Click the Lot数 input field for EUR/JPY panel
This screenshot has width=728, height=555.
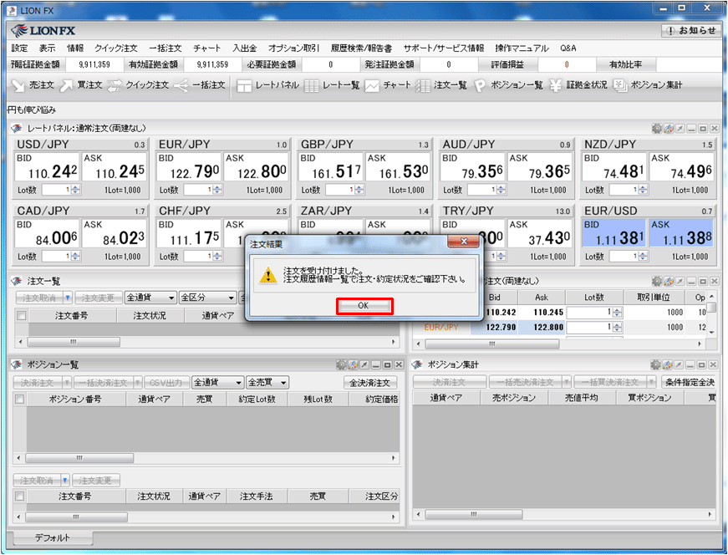[x=198, y=190]
